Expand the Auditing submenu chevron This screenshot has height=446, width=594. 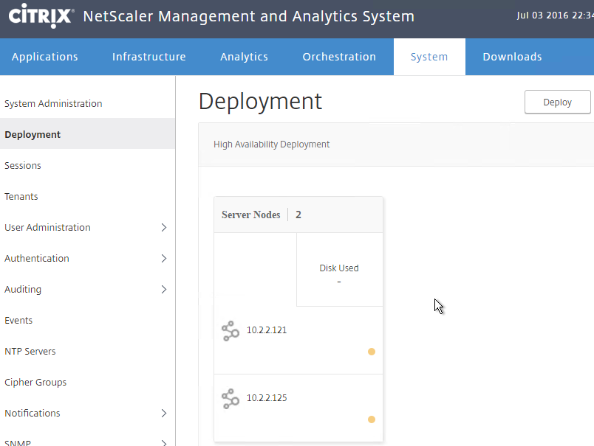point(164,290)
